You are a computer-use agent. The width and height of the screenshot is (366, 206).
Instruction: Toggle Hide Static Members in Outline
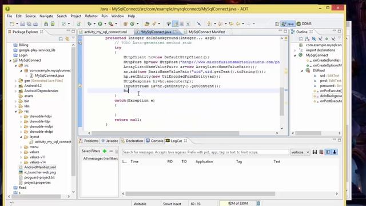tap(320, 39)
